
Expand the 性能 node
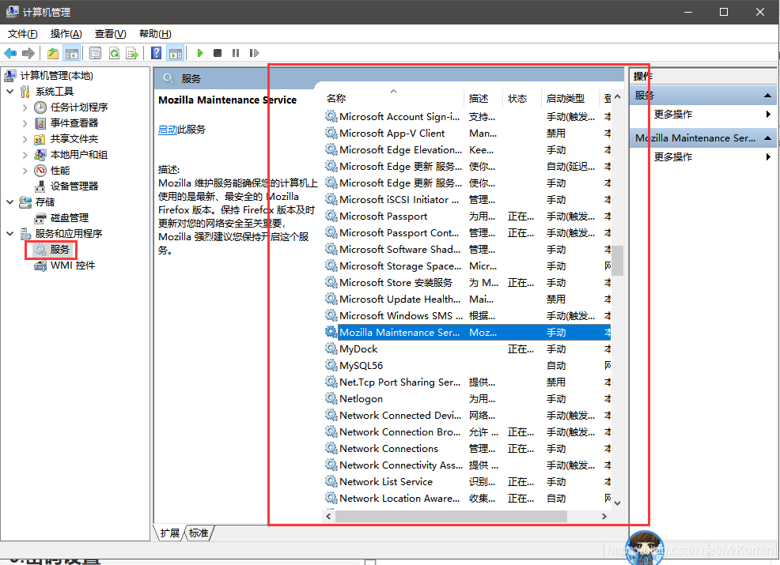(25, 171)
